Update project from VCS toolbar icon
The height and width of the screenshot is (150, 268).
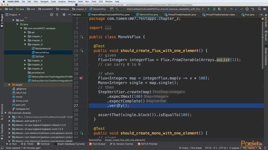tap(236, 9)
